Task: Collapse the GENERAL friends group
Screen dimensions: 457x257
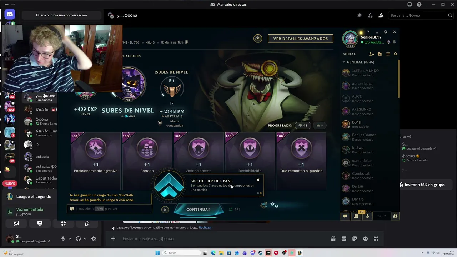Action: point(344,62)
